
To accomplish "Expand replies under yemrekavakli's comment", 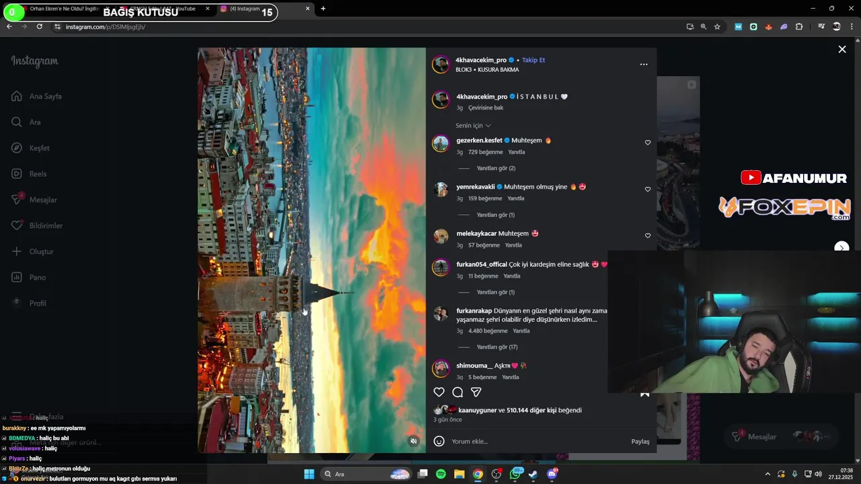I will (x=496, y=214).
